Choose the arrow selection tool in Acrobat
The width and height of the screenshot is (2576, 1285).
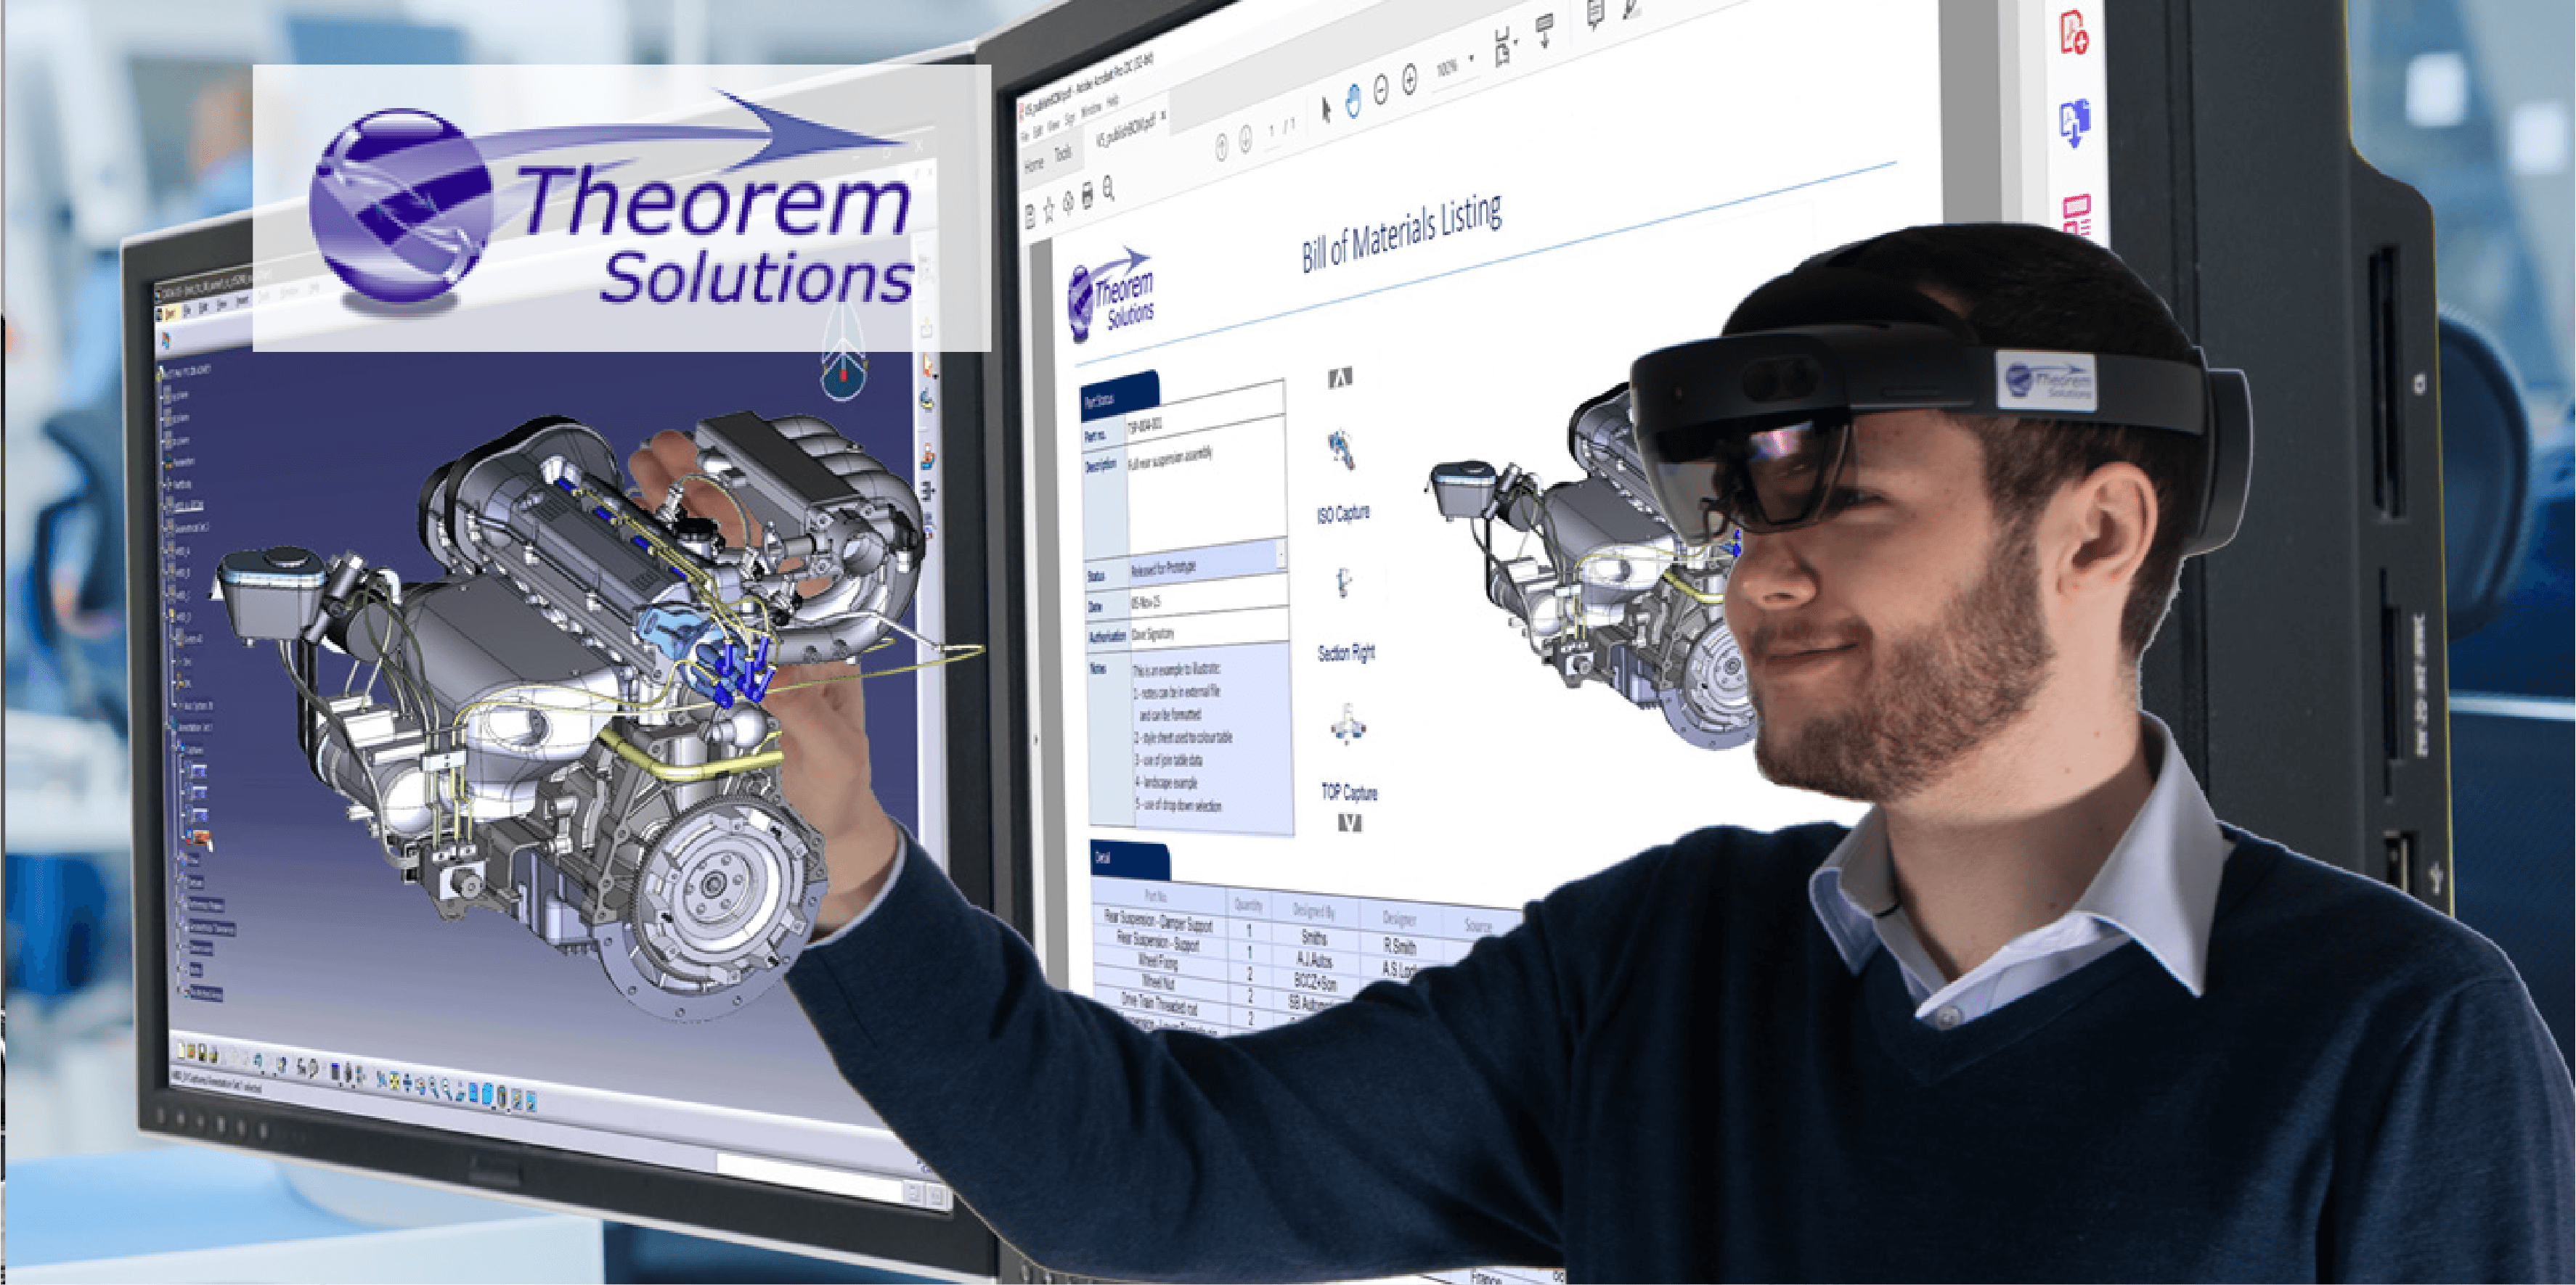click(x=1326, y=108)
